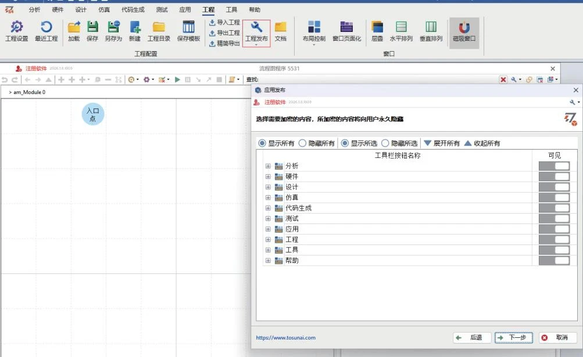Expand the 分析 tree node
This screenshot has width=583, height=357.
pos(268,166)
